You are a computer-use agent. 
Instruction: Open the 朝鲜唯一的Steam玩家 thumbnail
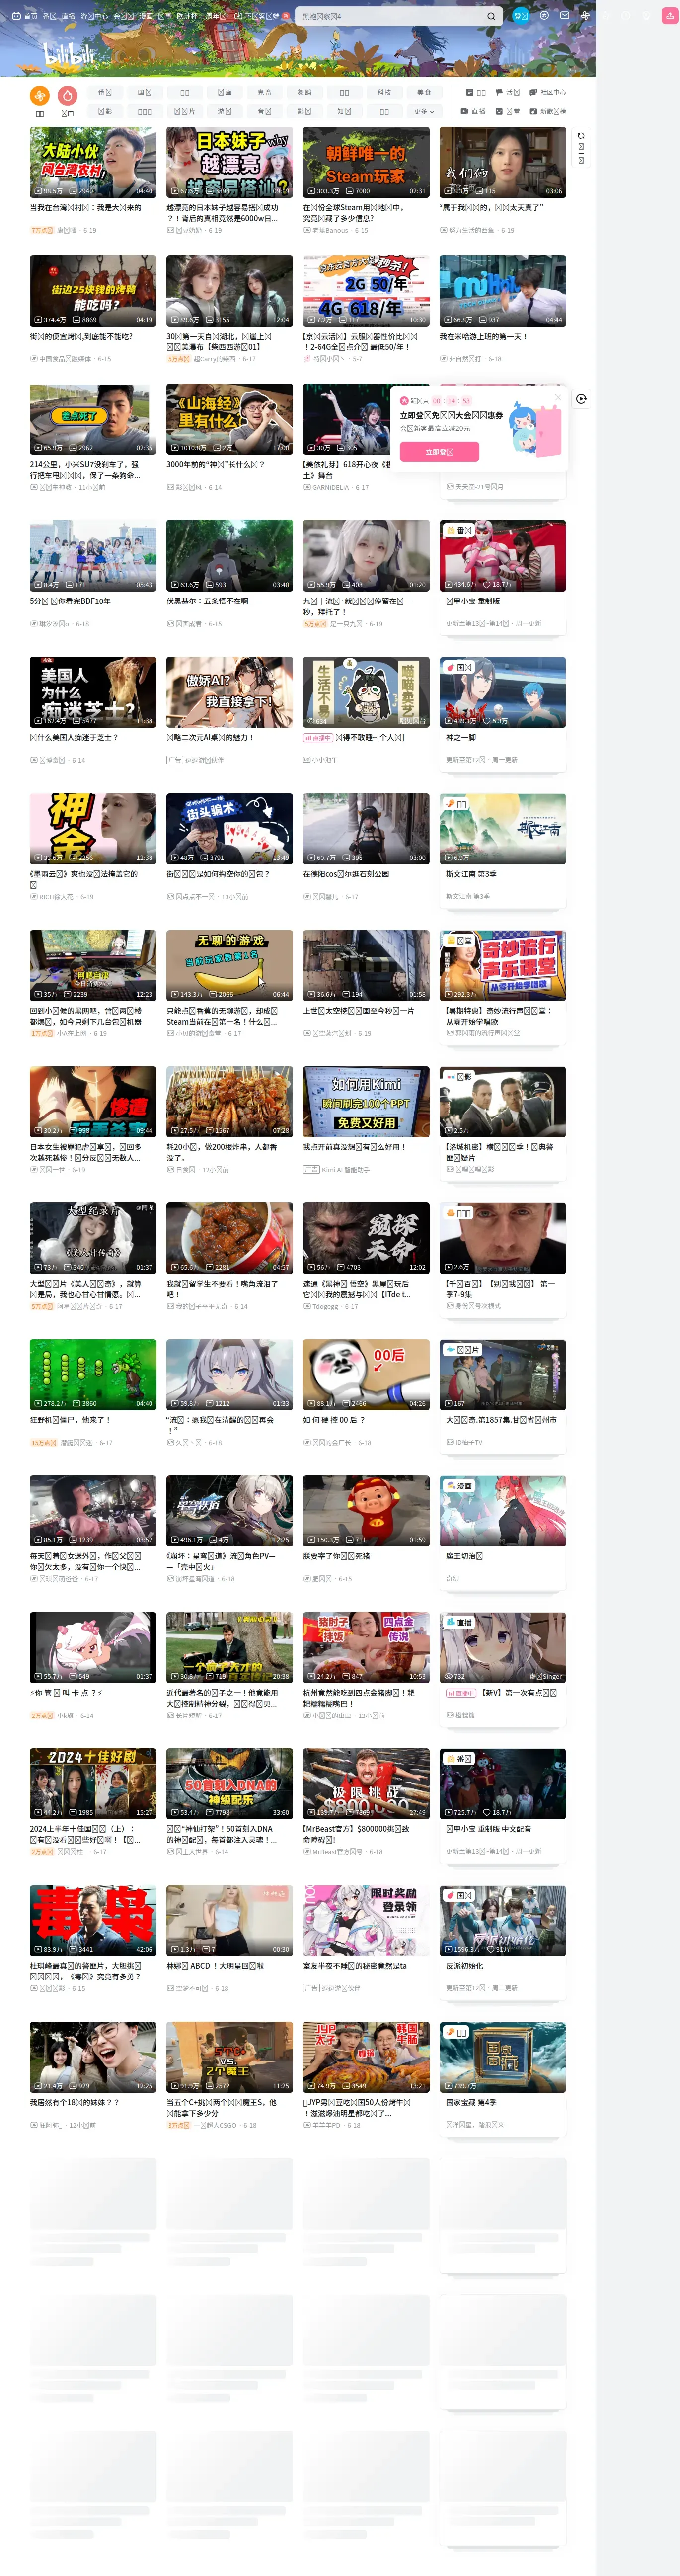[367, 162]
